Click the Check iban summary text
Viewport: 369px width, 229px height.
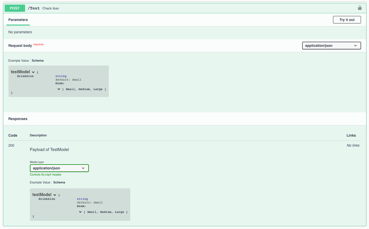point(50,8)
